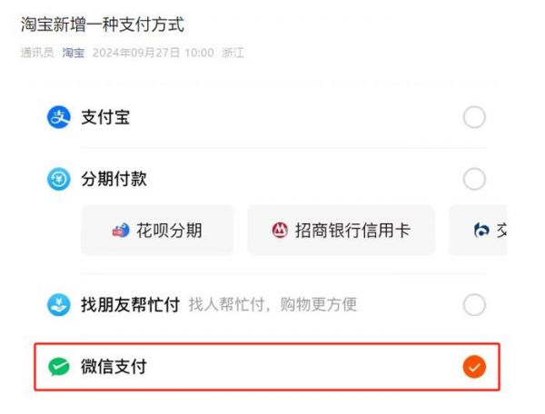545x414 pixels.
Task: Choose the 花呗分期 installment option
Action: click(x=157, y=231)
